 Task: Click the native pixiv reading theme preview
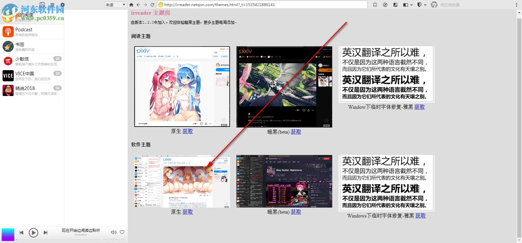182,87
